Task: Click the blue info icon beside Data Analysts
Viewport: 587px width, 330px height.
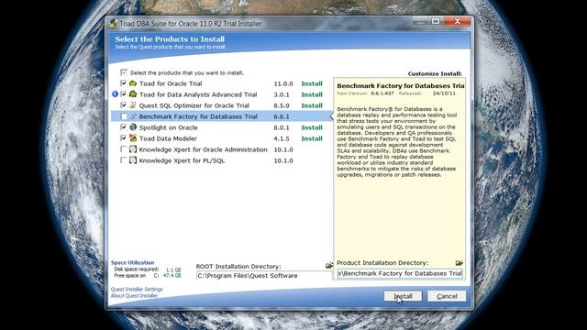Action: pos(115,94)
